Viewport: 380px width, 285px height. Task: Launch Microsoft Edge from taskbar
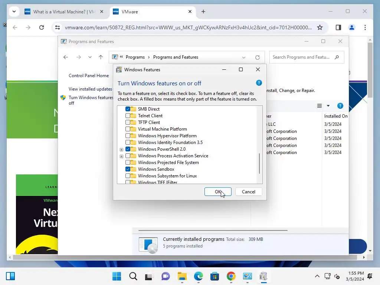pos(198,276)
